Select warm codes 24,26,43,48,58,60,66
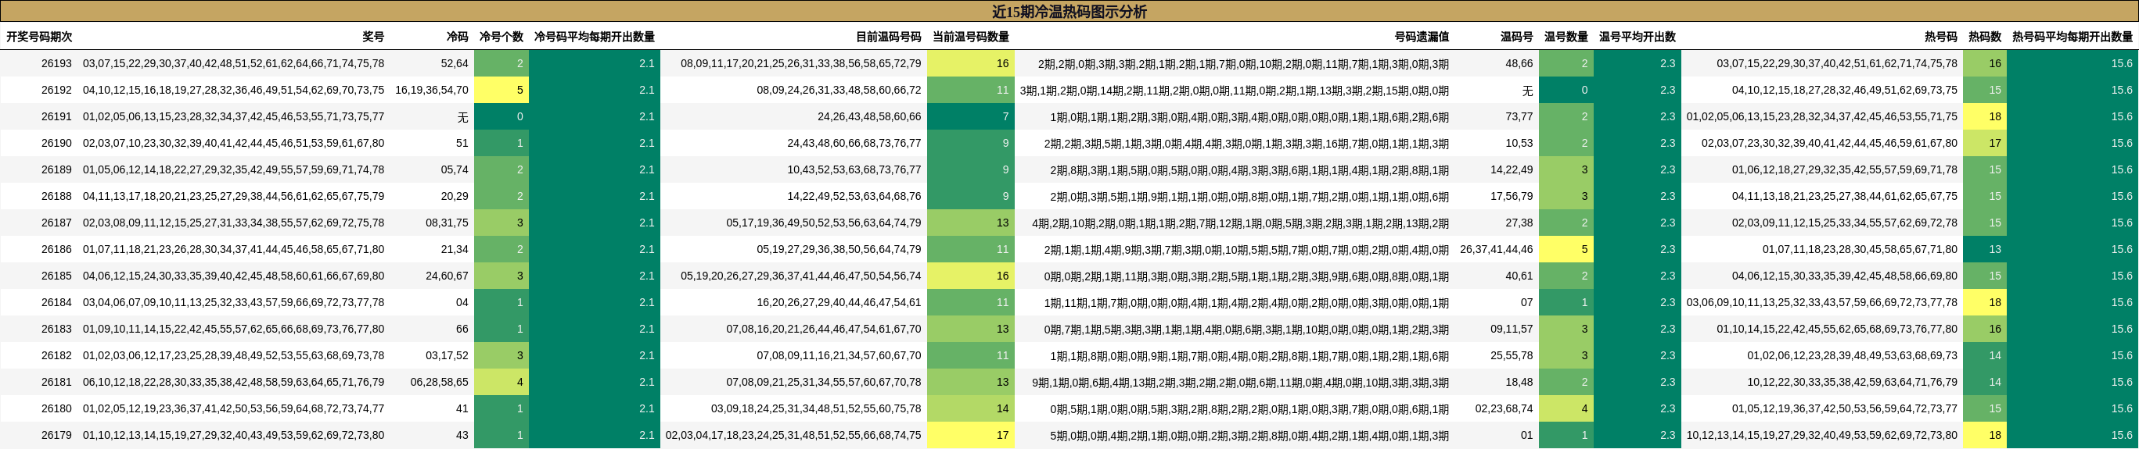Image resolution: width=2139 pixels, height=449 pixels. pyautogui.click(x=869, y=117)
